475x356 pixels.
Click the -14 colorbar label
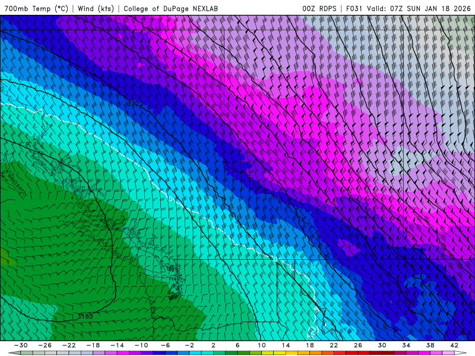[117, 345]
